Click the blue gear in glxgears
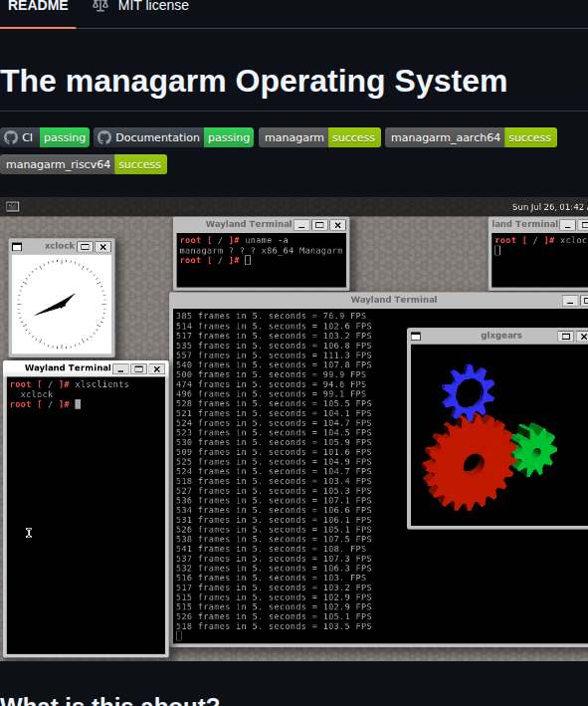 [469, 392]
